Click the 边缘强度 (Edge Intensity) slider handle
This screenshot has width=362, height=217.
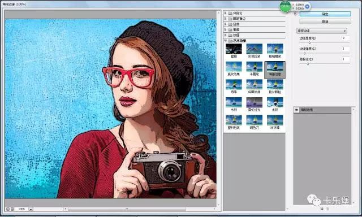(304, 53)
